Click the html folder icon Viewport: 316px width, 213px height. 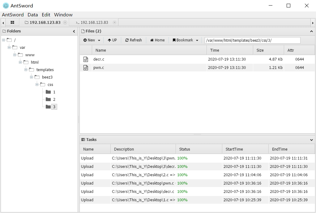26,62
